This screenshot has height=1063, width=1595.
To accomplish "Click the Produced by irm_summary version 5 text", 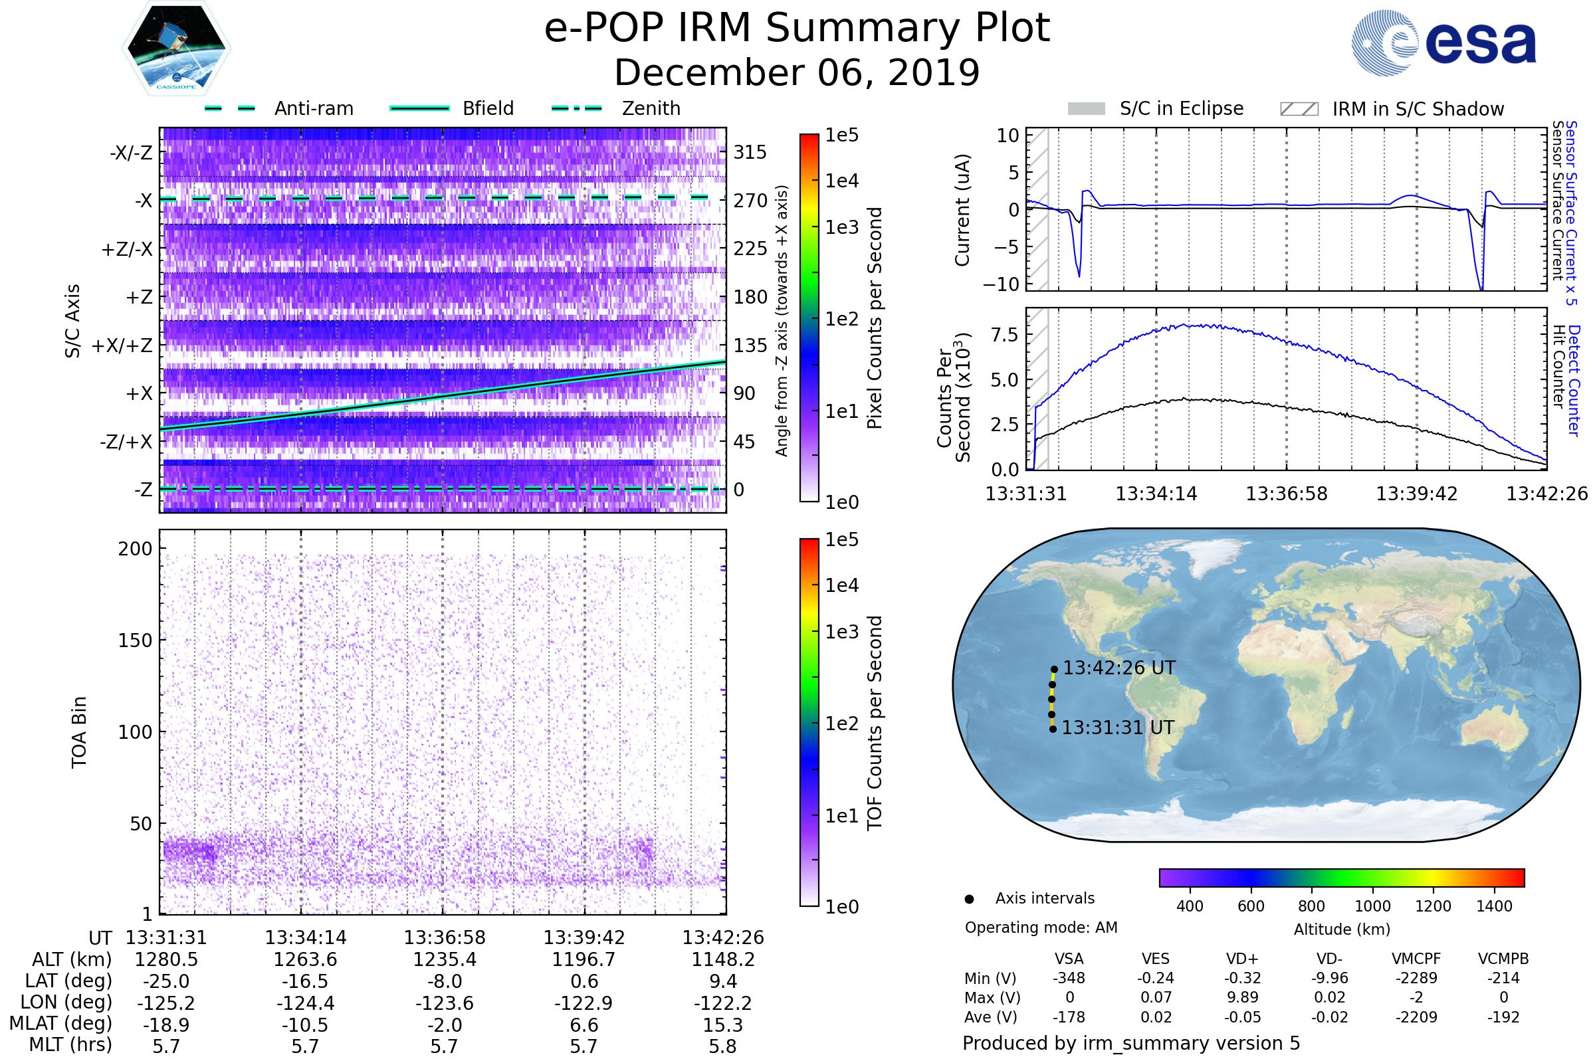I will point(1130,1043).
